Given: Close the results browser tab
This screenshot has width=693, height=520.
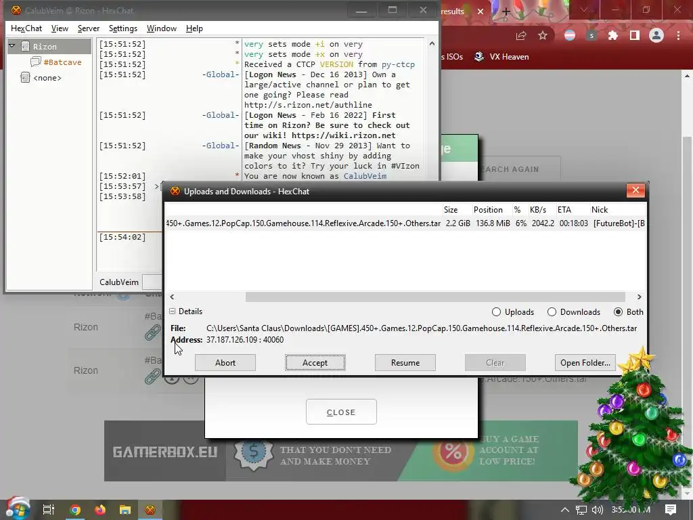Looking at the screenshot, I should pyautogui.click(x=480, y=12).
